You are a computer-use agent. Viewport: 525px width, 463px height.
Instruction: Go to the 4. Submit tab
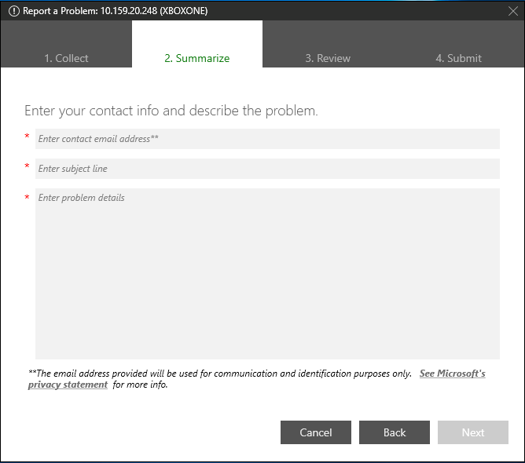pyautogui.click(x=459, y=44)
